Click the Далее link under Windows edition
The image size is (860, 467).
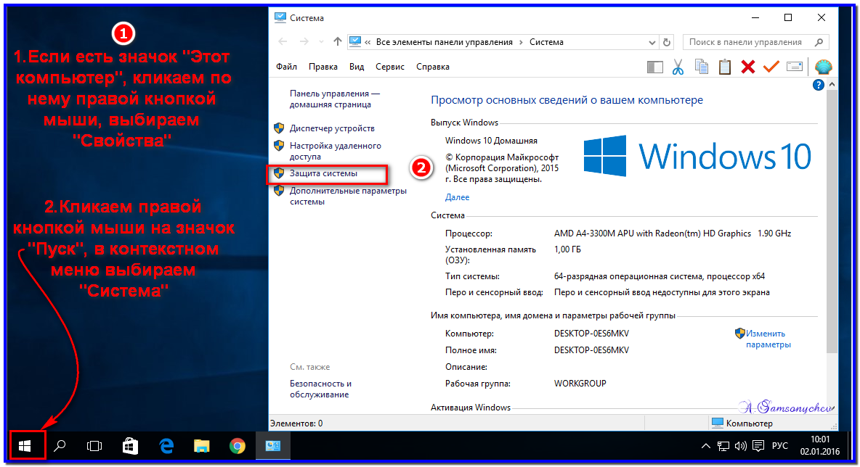pyautogui.click(x=457, y=197)
